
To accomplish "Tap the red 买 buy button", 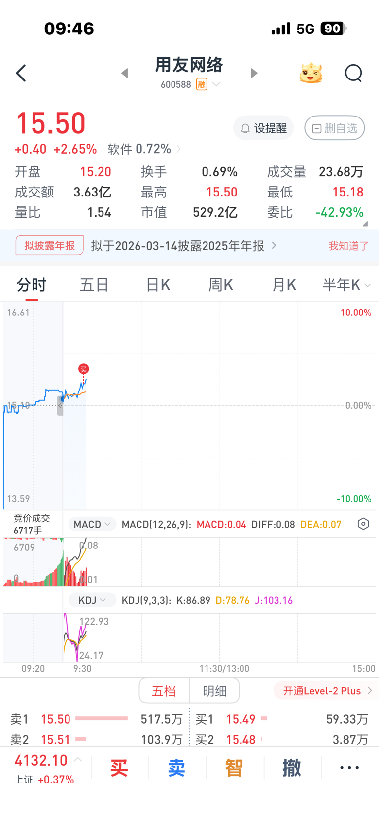I will (x=119, y=768).
